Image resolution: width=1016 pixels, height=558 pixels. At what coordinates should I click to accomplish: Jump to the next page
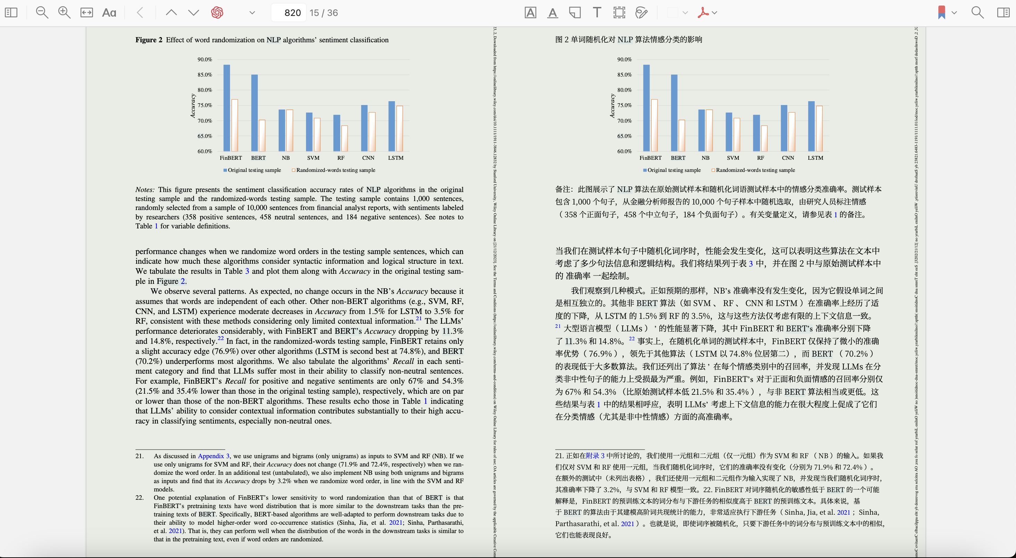coord(193,12)
